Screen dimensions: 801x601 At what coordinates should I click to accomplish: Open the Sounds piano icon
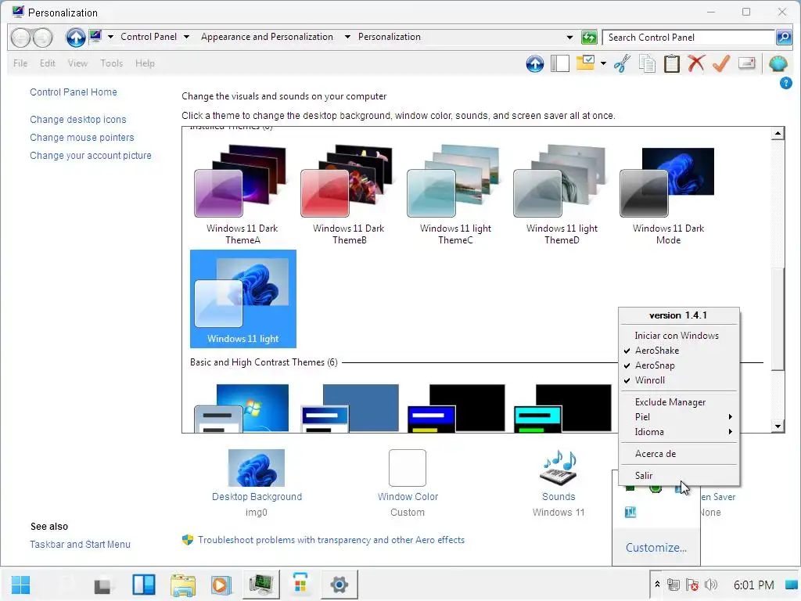coord(559,468)
